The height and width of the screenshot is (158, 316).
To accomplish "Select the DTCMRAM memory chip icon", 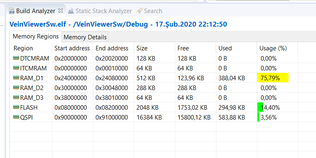I will (x=16, y=58).
